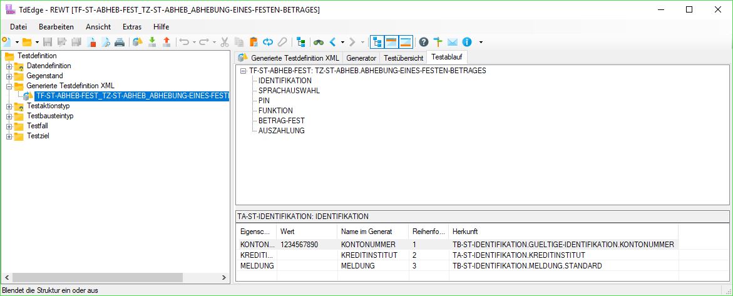Click the blue refresh arrows icon
This screenshot has width=733, height=296.
click(268, 42)
